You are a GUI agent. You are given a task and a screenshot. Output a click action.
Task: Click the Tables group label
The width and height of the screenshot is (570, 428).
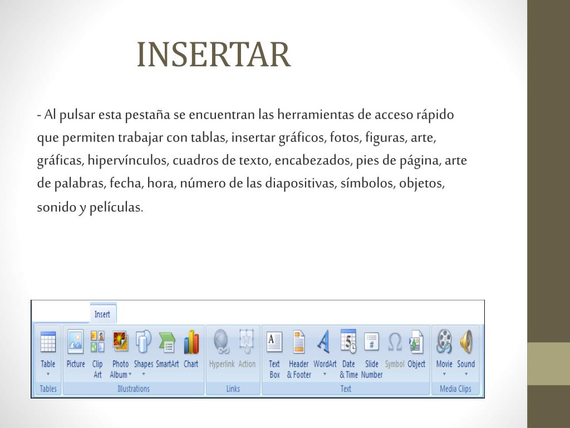[48, 388]
